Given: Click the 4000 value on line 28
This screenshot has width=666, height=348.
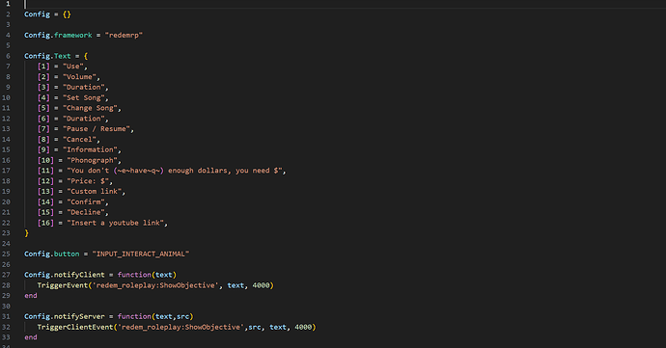Looking at the screenshot, I should [262, 285].
